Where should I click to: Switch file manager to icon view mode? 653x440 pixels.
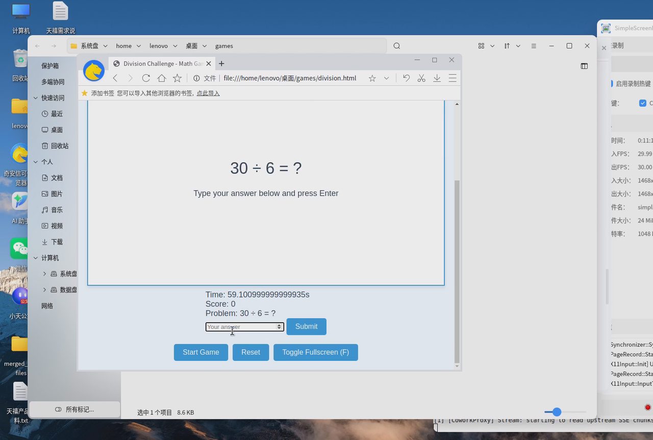(x=481, y=46)
